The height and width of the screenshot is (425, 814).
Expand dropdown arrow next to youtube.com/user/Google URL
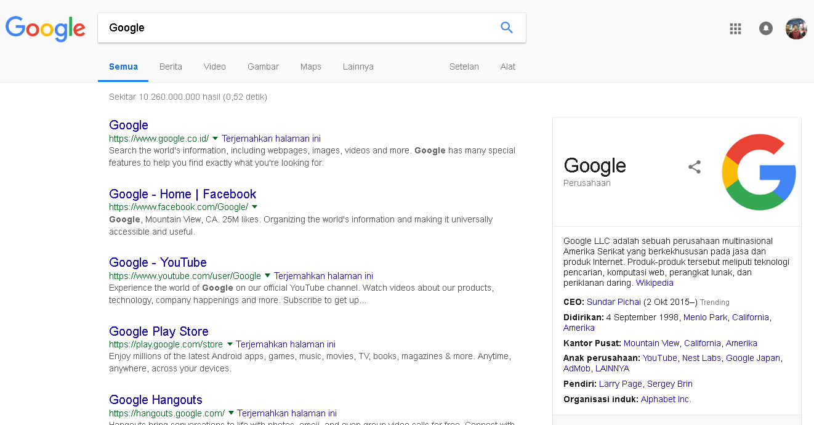(267, 275)
